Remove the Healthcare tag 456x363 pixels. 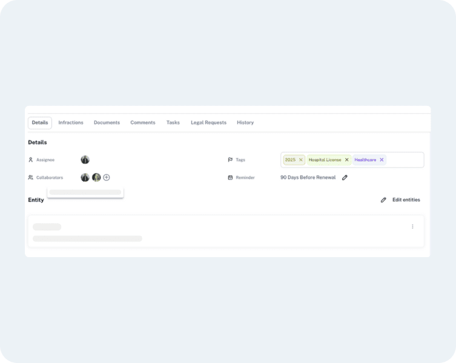(382, 160)
